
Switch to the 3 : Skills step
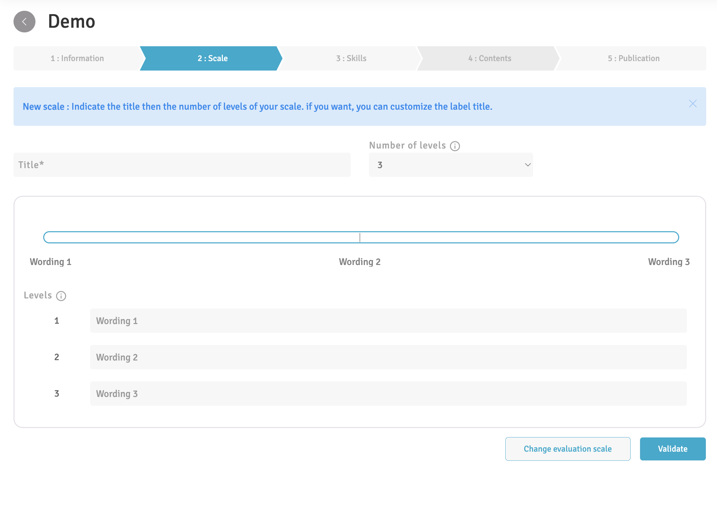[351, 58]
